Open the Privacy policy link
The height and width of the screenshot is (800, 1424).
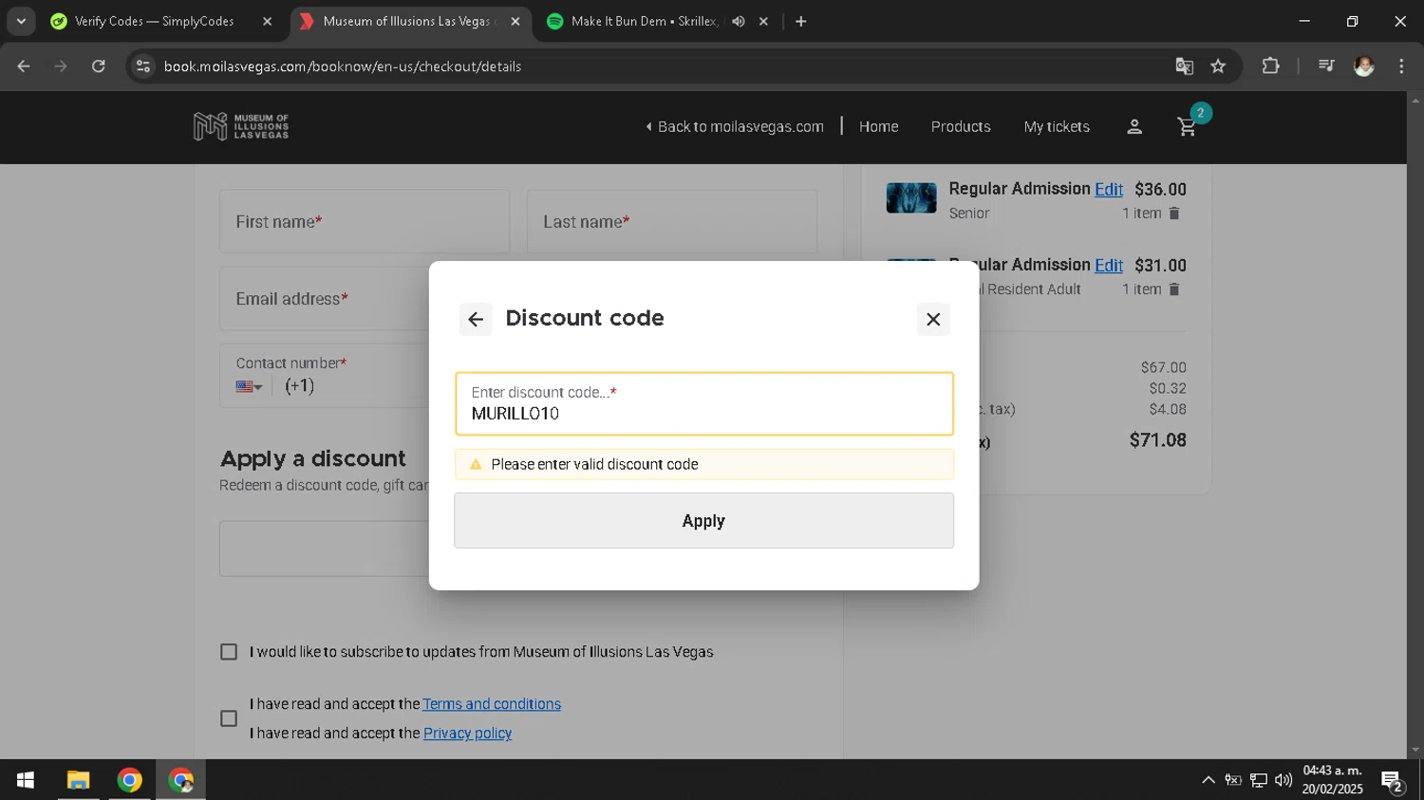point(467,733)
